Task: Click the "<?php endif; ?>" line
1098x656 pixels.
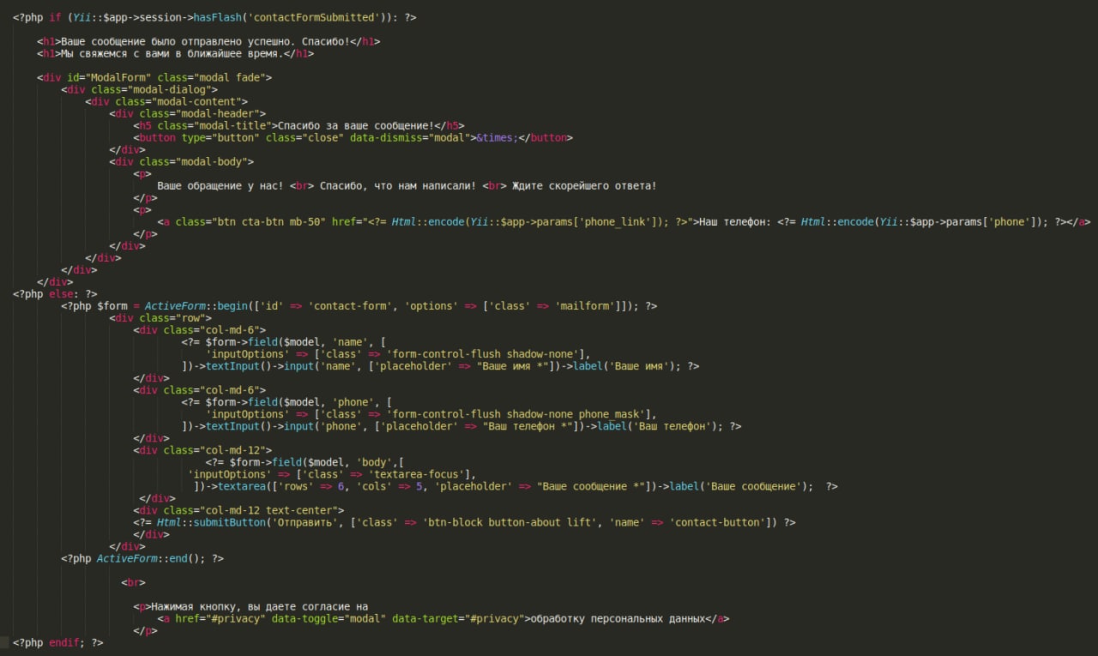Action: tap(58, 642)
